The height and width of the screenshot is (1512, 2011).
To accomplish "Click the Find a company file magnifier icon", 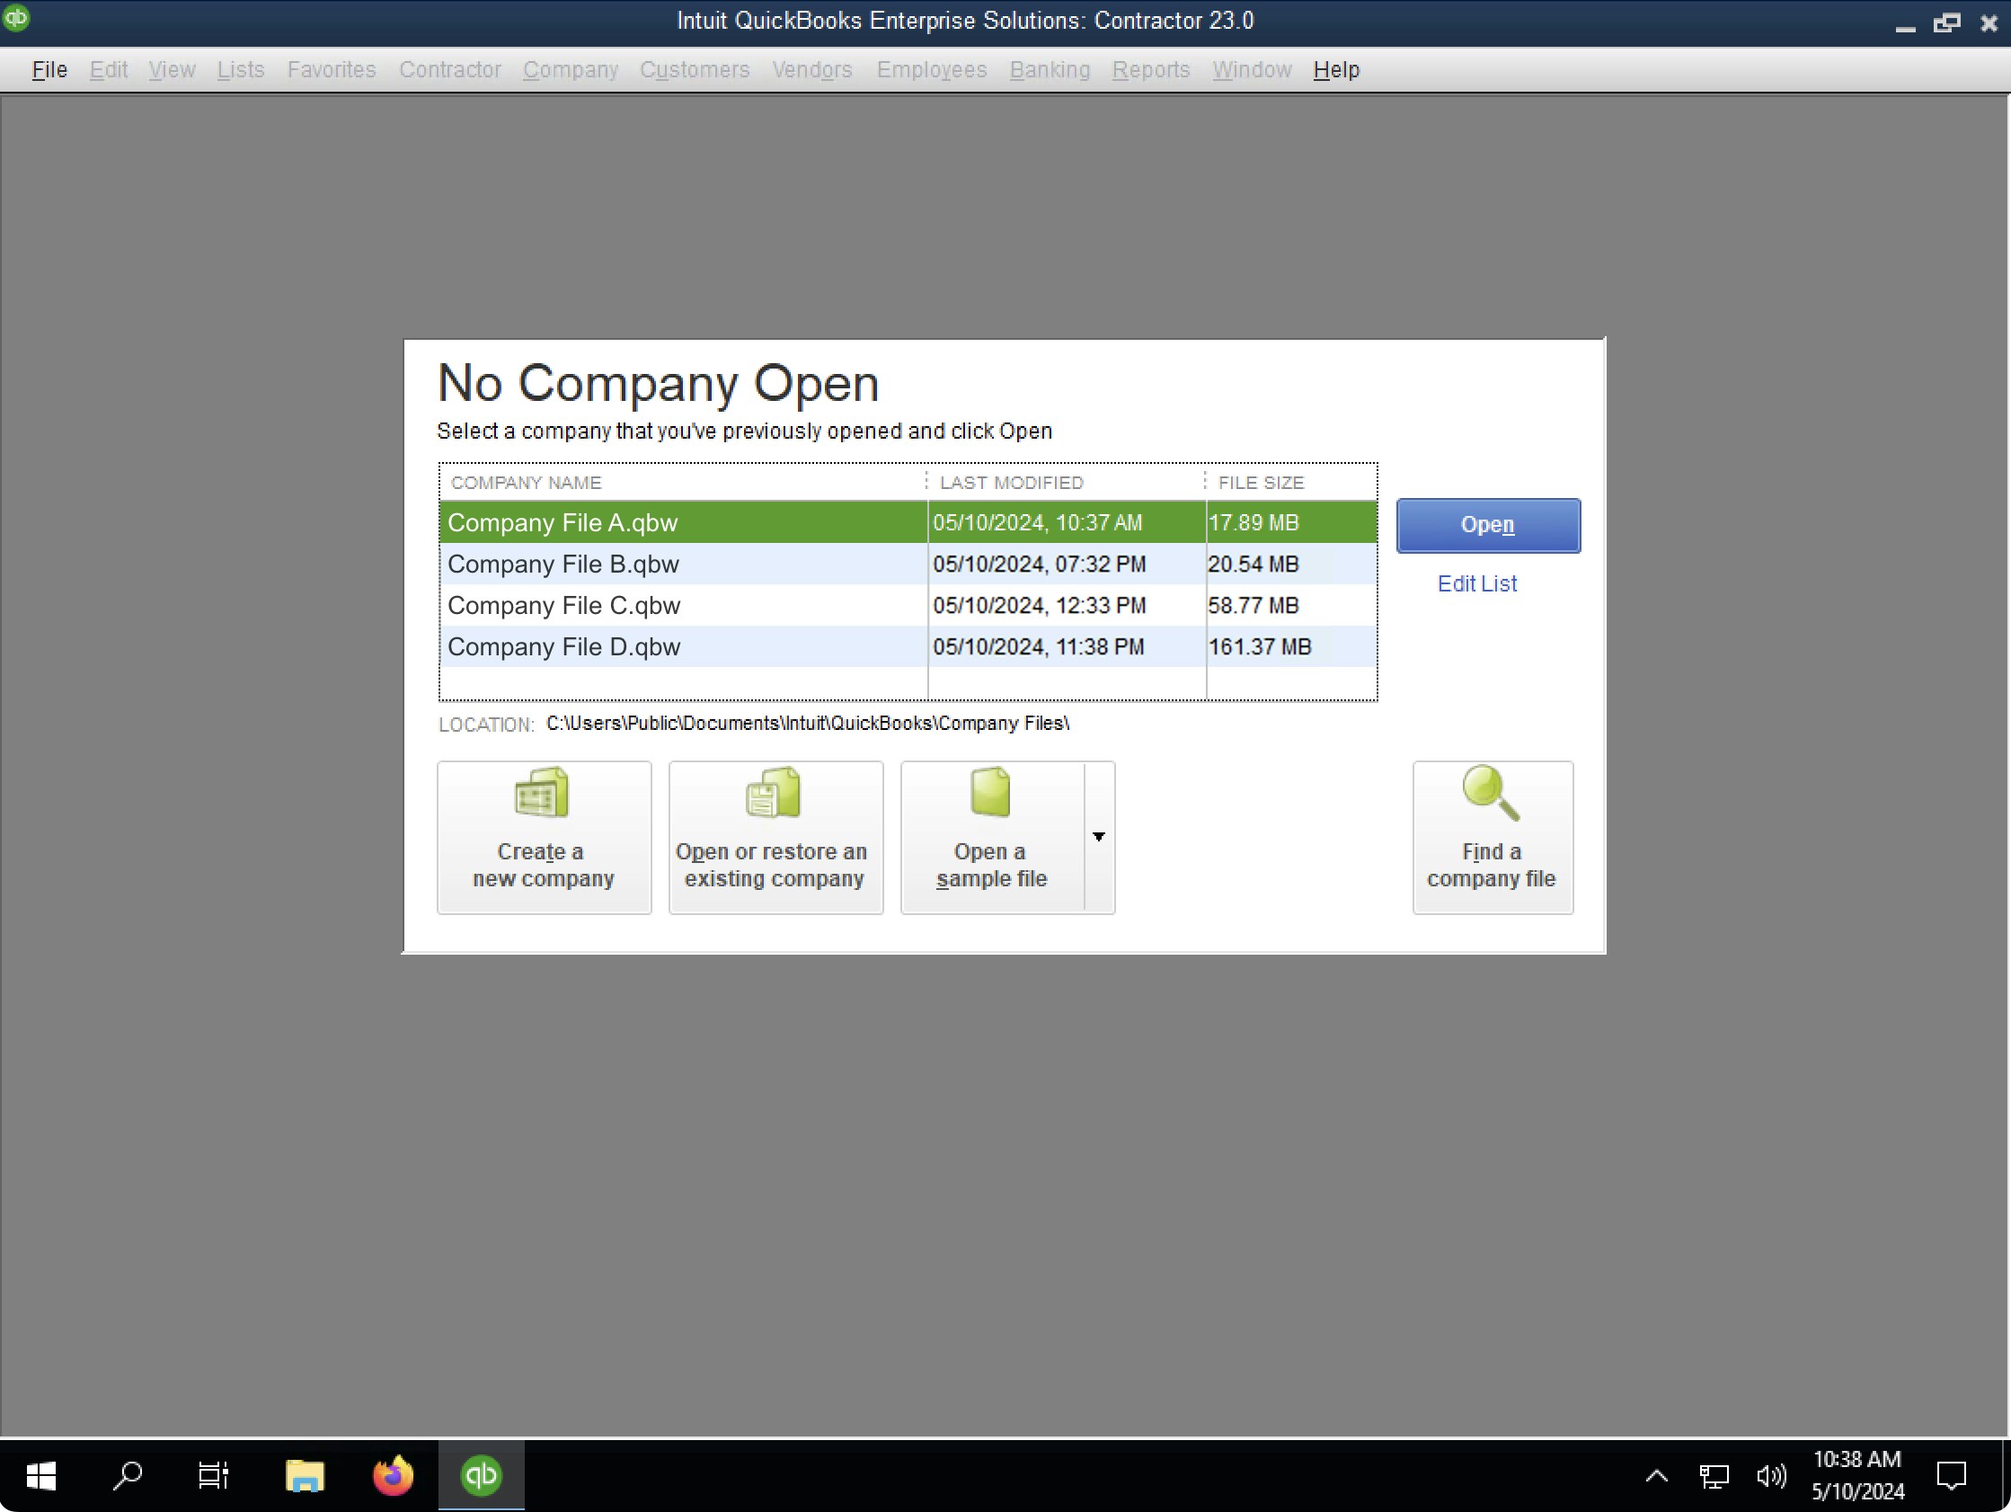I will pos(1491,792).
